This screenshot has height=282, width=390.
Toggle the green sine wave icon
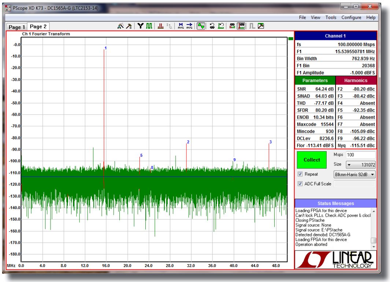201,26
